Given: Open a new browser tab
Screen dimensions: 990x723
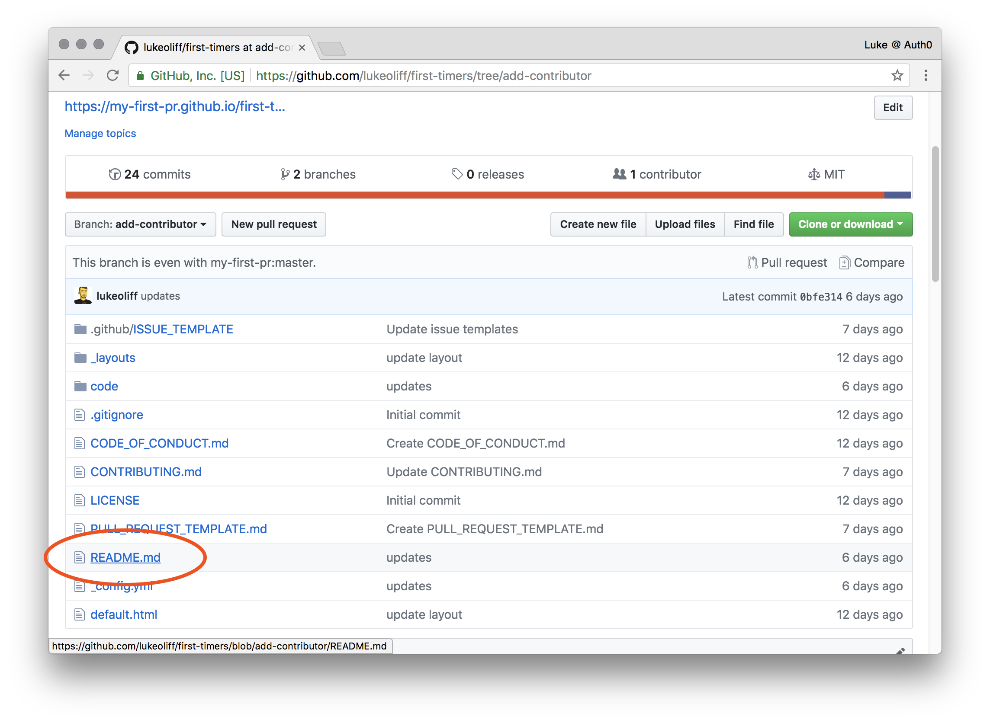Looking at the screenshot, I should [x=331, y=48].
